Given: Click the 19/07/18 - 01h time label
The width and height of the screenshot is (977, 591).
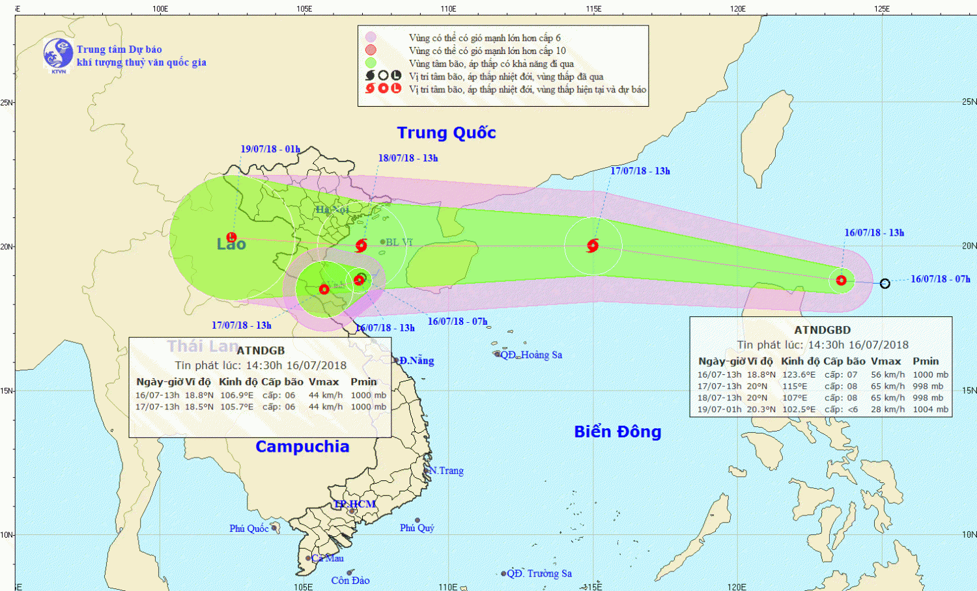Looking at the screenshot, I should pyautogui.click(x=270, y=149).
